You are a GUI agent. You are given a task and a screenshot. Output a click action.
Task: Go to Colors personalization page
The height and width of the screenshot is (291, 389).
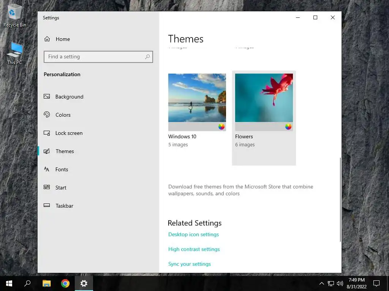click(x=98, y=115)
